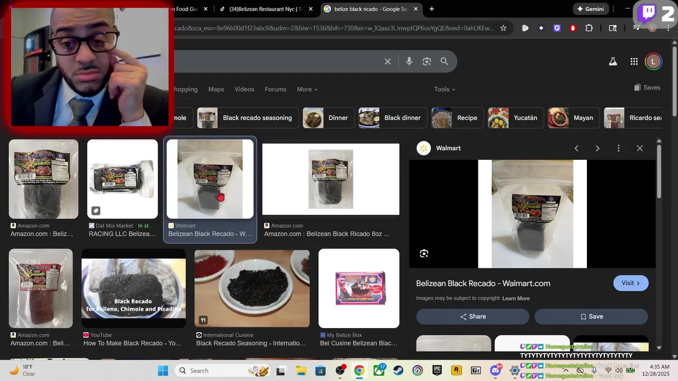Image resolution: width=678 pixels, height=381 pixels.
Task: Click the taskbar Search box
Action: (x=222, y=370)
